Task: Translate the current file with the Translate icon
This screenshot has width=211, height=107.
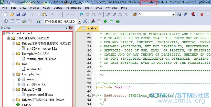Action: 6,22
